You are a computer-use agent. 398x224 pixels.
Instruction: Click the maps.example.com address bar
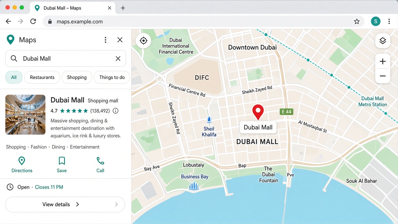pos(204,21)
